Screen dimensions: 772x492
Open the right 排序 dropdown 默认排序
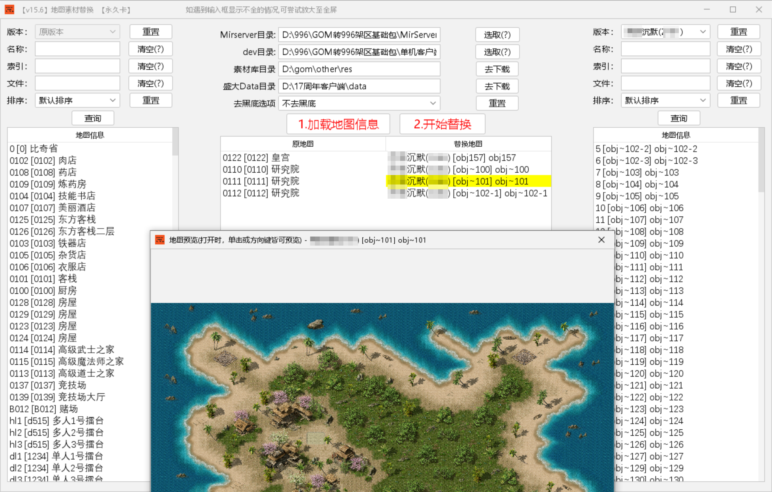click(x=665, y=101)
